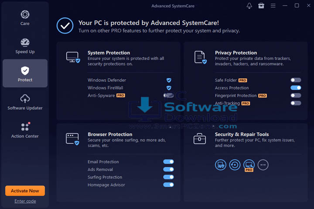
Task: Toggle Anti-Spyware switch
Action: coord(168,95)
